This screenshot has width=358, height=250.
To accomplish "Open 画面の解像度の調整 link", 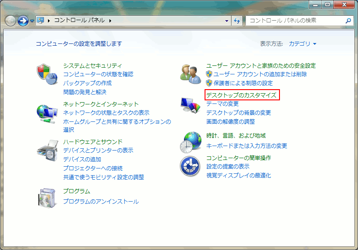I will tap(230, 121).
